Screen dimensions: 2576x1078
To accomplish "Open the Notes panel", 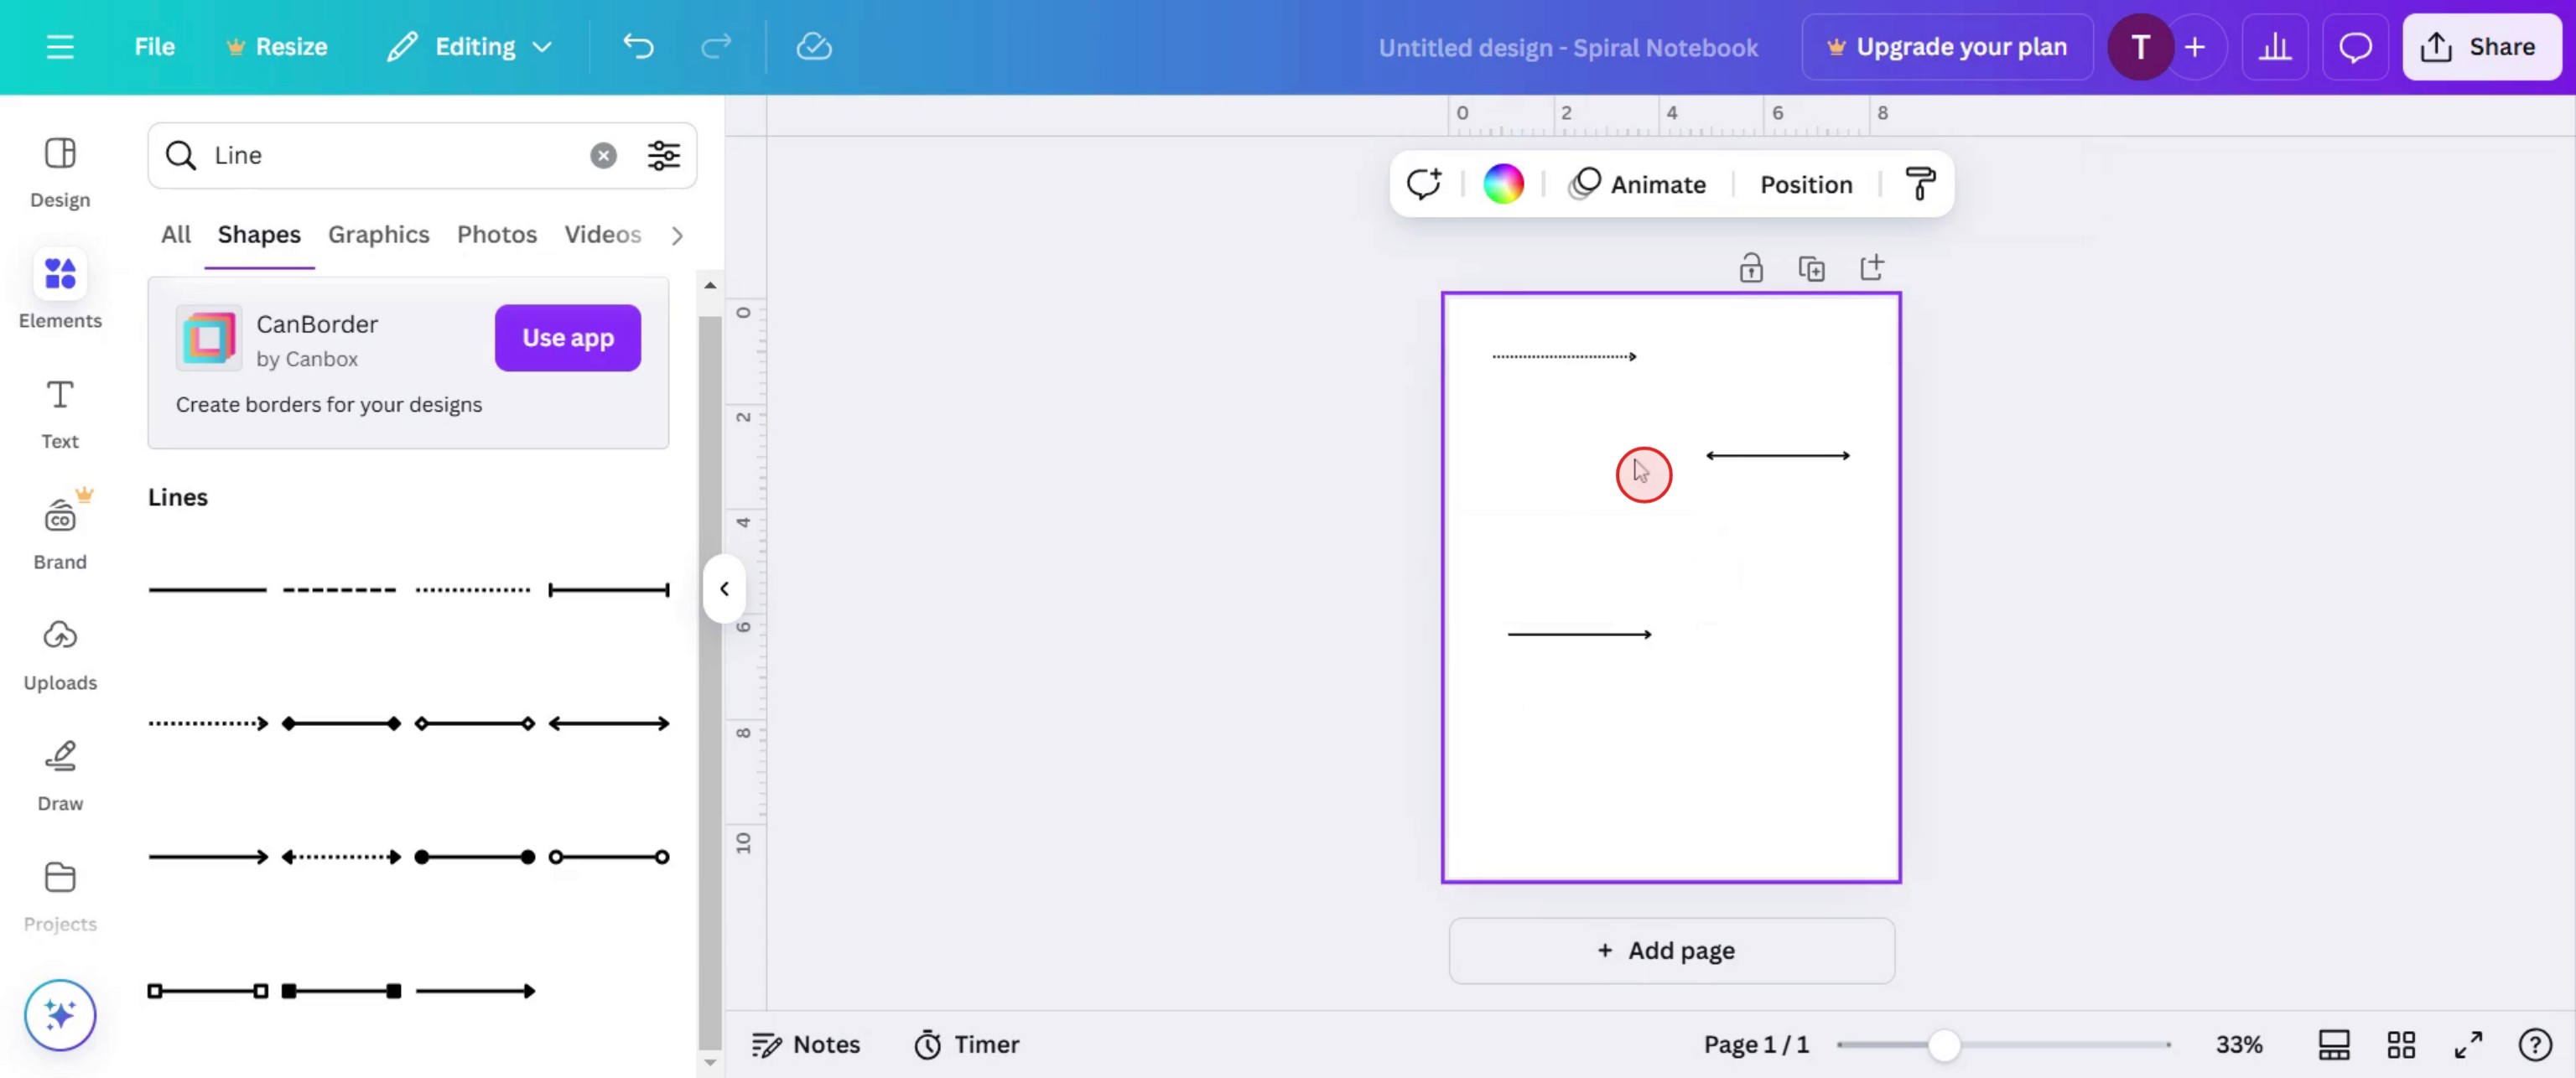I will (x=806, y=1044).
